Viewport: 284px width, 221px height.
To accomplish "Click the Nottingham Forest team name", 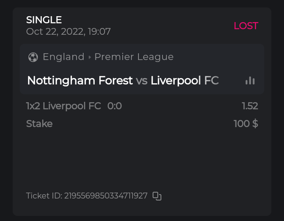I will click(80, 81).
